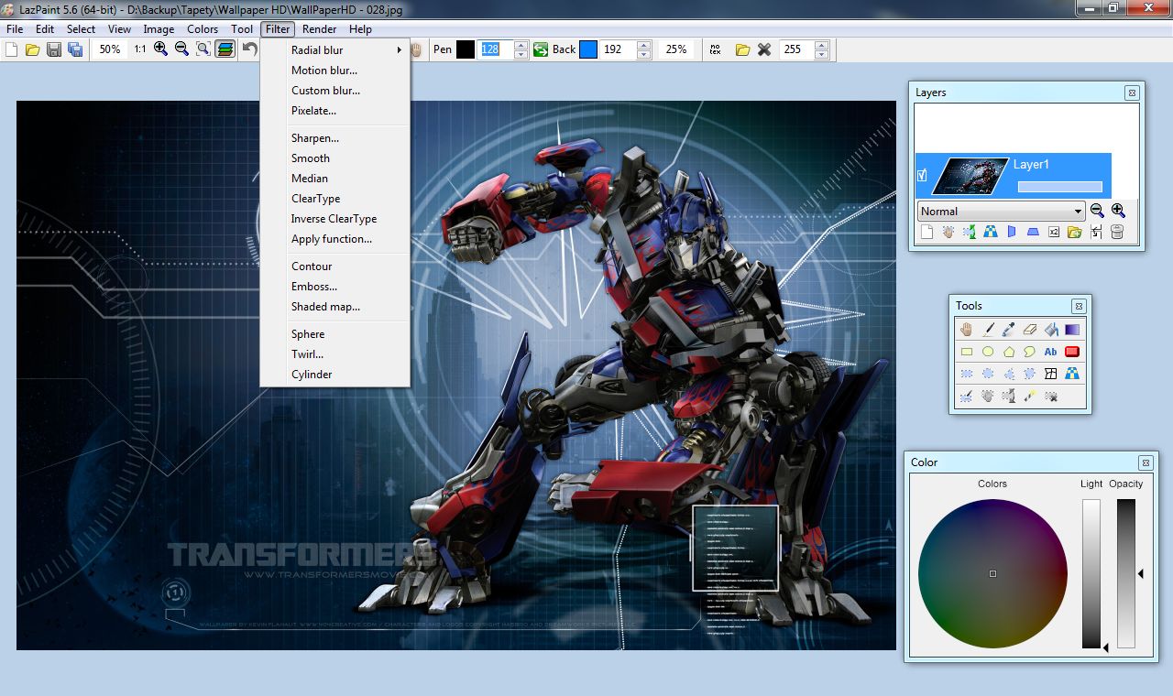The height and width of the screenshot is (696, 1173).
Task: Click the Zoom fit toolbar icon
Action: click(x=203, y=49)
